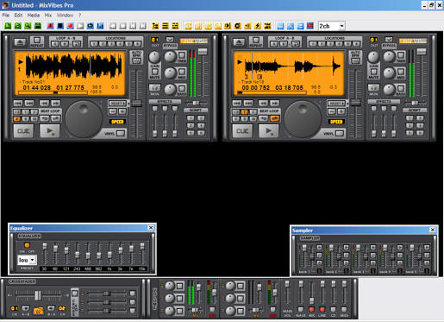The width and height of the screenshot is (444, 322).
Task: Click the left deck Gain knob
Action: pyautogui.click(x=154, y=57)
